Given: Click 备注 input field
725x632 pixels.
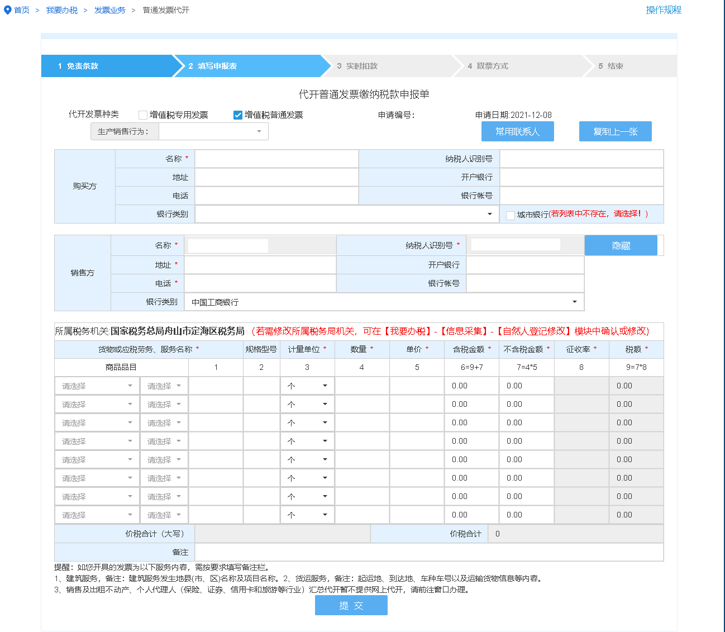Looking at the screenshot, I should (429, 552).
